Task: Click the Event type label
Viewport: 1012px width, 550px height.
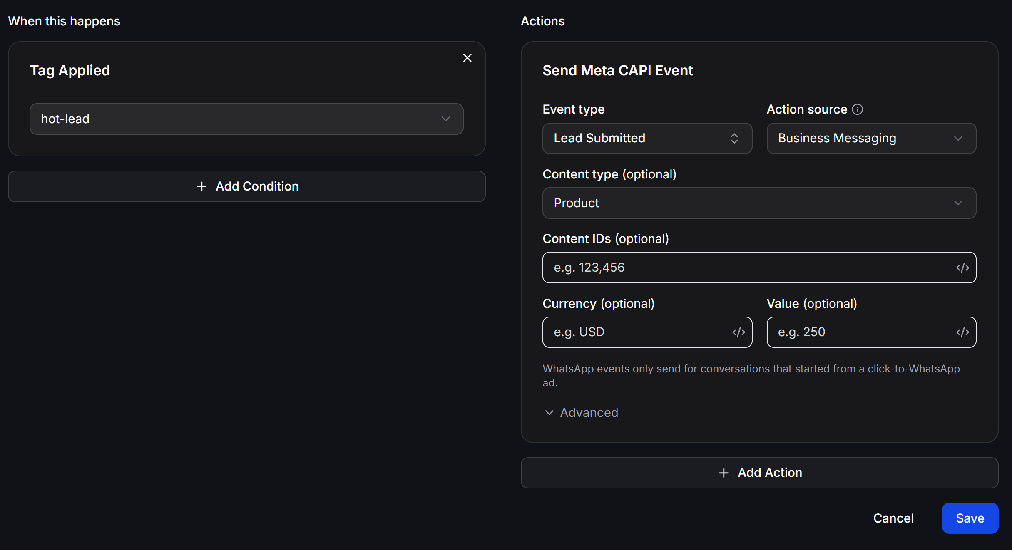Action: (574, 109)
